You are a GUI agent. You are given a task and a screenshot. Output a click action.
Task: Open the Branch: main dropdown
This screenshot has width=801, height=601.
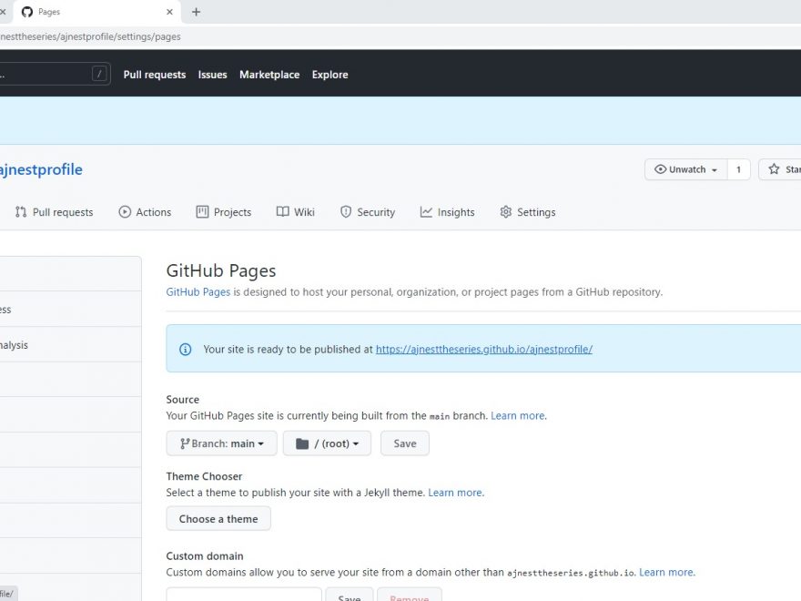click(x=221, y=443)
